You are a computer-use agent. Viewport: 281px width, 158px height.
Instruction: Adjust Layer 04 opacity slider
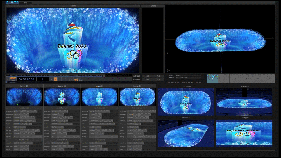pyautogui.click(x=141, y=136)
